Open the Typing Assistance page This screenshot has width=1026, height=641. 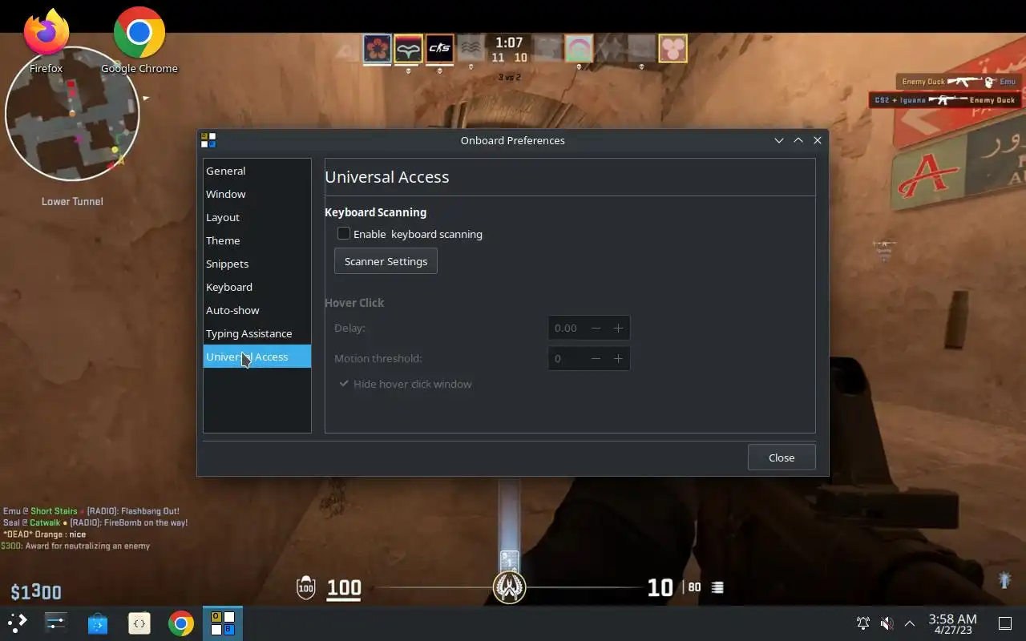[x=256, y=333]
